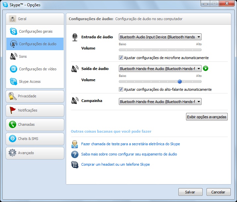Click Exibir opções avançadas button
Viewport: 237px width, 202px height.
(x=207, y=117)
